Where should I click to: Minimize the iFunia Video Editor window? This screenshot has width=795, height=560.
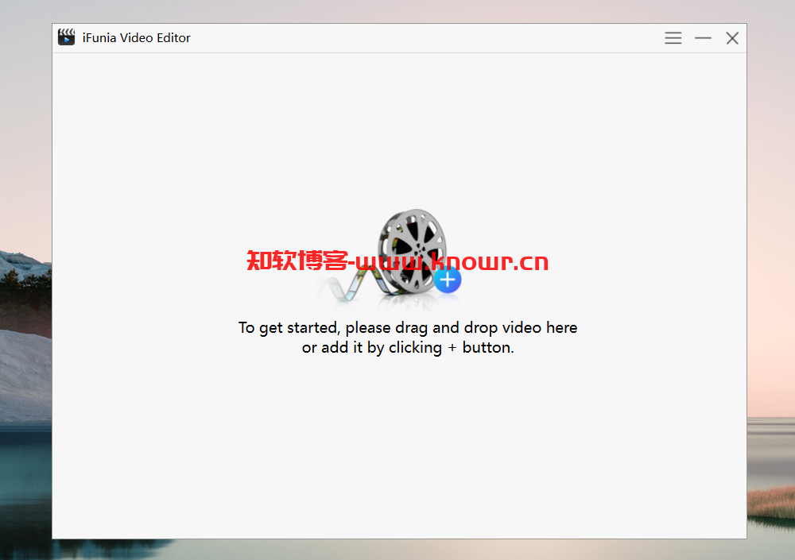point(703,38)
